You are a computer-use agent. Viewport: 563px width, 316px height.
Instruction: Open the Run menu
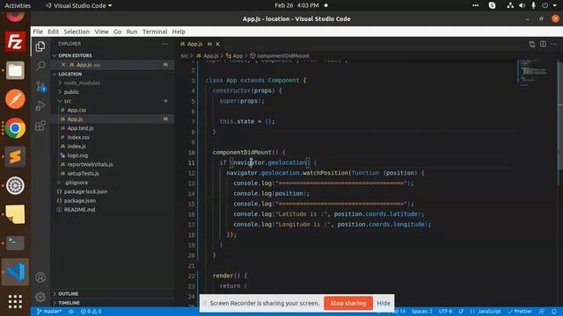click(x=132, y=32)
